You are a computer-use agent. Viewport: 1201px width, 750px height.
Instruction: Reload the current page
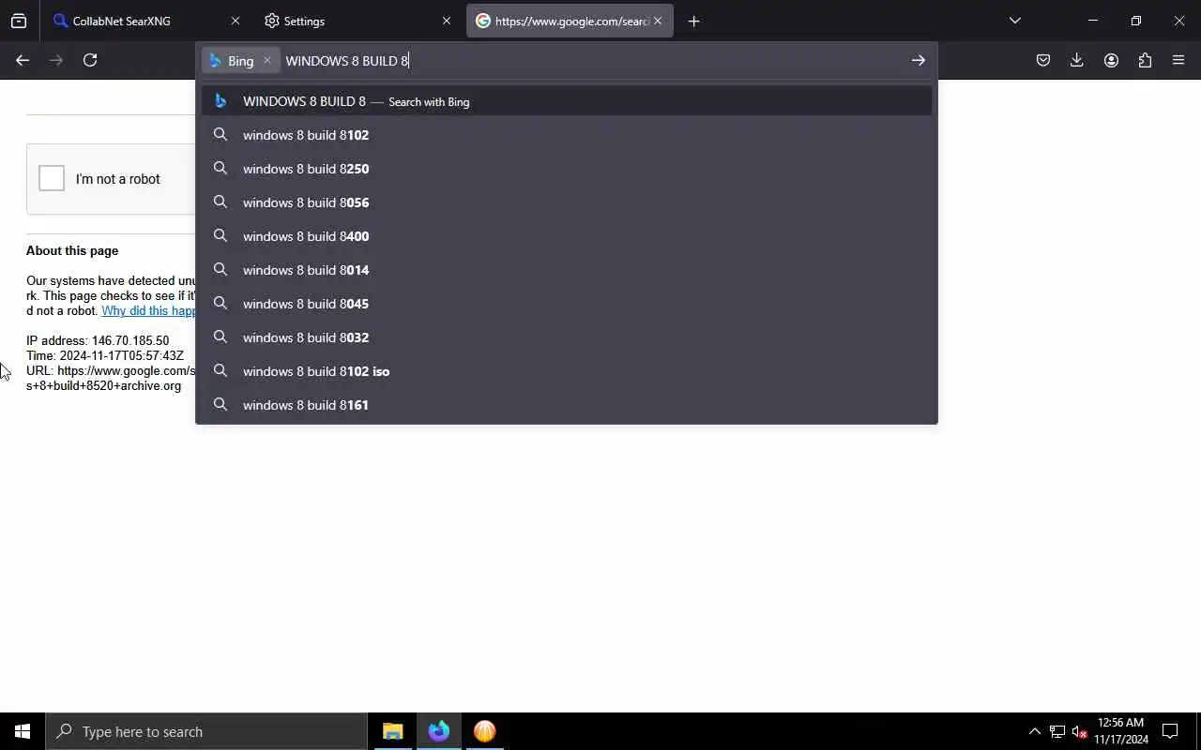coord(90,60)
